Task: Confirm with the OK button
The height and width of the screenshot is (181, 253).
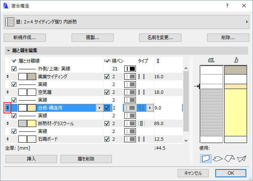Action: [231, 173]
